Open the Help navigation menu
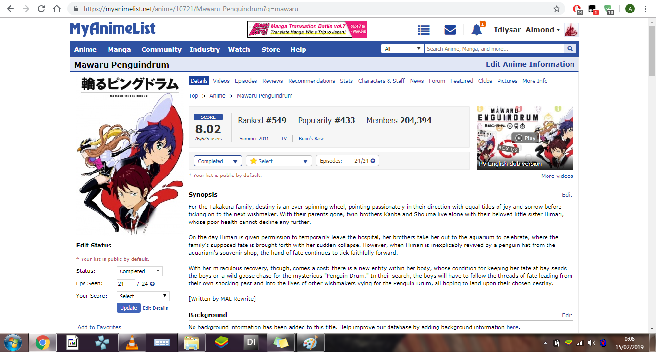 298,49
